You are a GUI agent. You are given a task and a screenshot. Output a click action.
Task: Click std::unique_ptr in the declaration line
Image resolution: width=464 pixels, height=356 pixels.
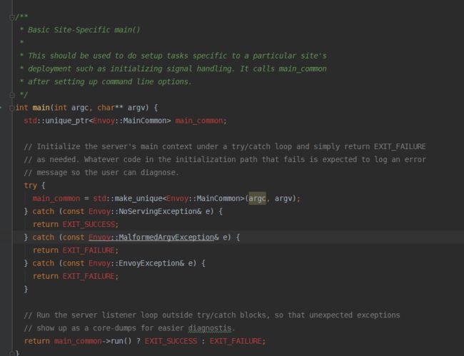[x=56, y=121]
